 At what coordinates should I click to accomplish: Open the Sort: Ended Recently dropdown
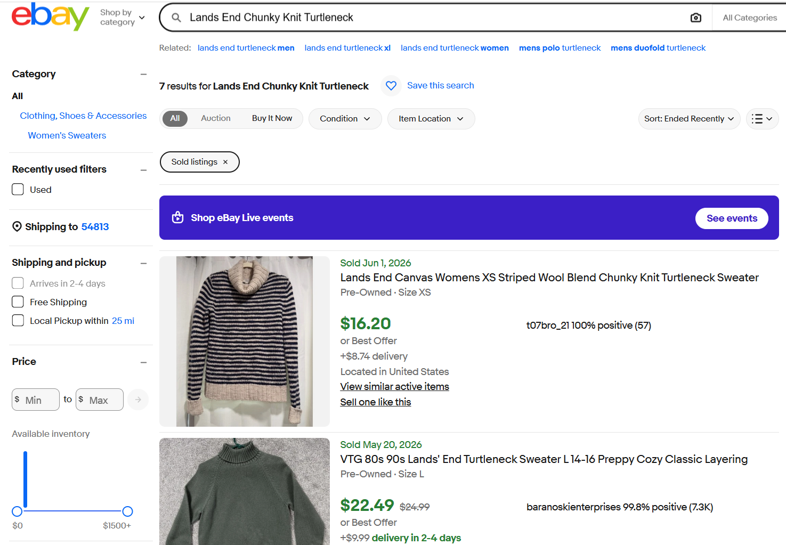(689, 119)
